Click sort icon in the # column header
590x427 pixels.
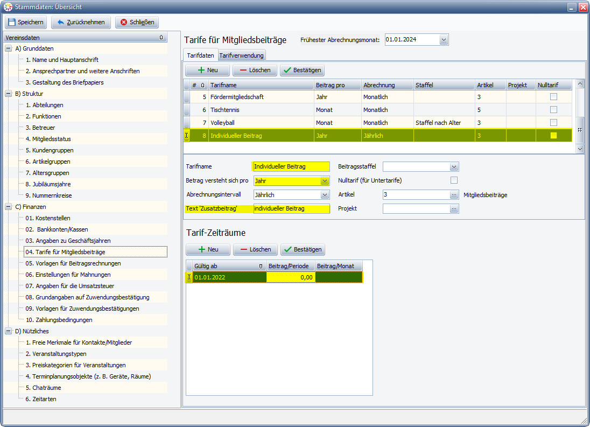[202, 85]
